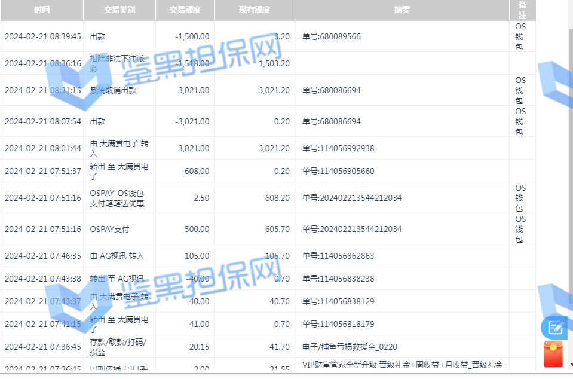Click the 现有额度 column header
The height and width of the screenshot is (379, 573).
click(254, 10)
